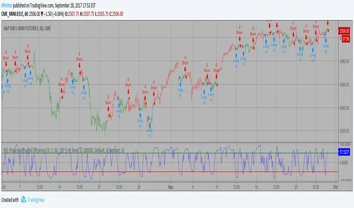Click the red 07:56 countdown label
Image resolution: width=354 pixels, height=208 pixels.
click(x=346, y=39)
